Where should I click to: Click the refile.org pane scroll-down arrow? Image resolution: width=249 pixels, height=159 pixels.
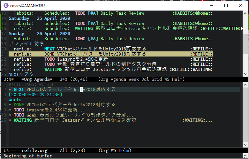245,145
